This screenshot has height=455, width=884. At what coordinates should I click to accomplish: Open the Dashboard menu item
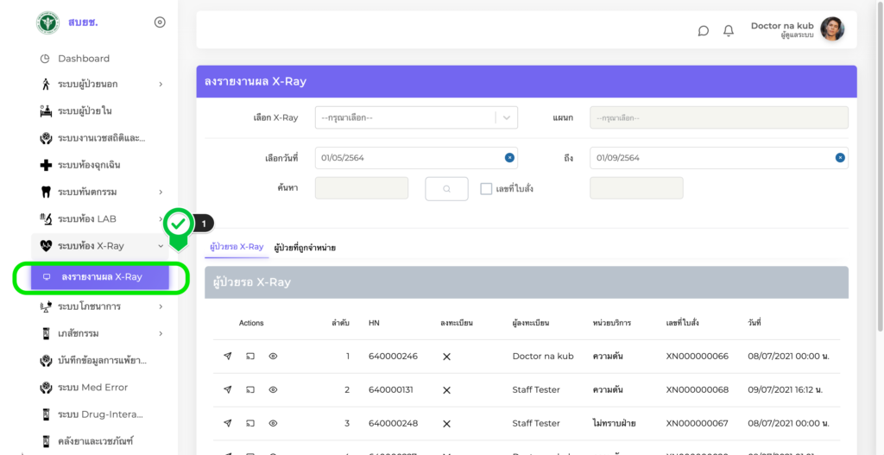point(84,59)
